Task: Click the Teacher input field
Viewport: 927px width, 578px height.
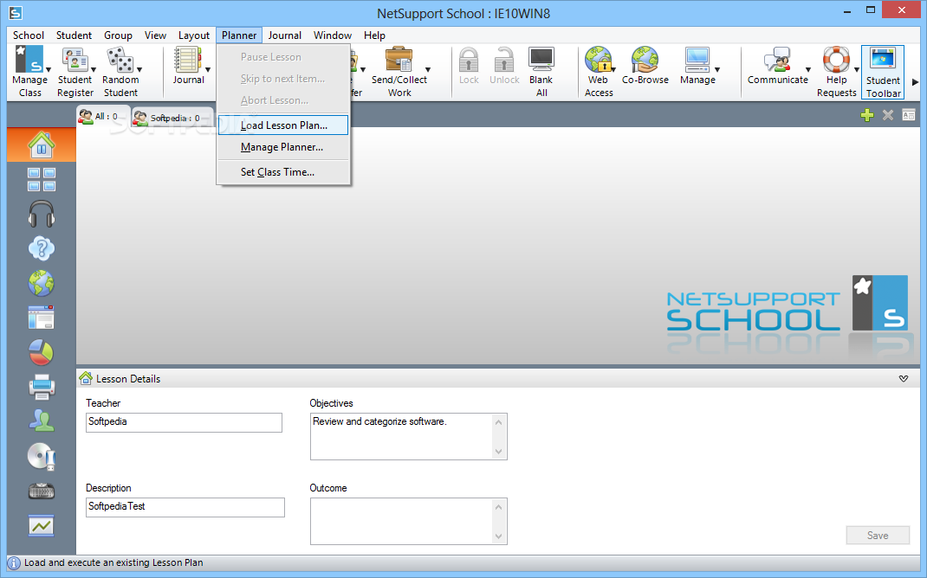Action: (184, 422)
